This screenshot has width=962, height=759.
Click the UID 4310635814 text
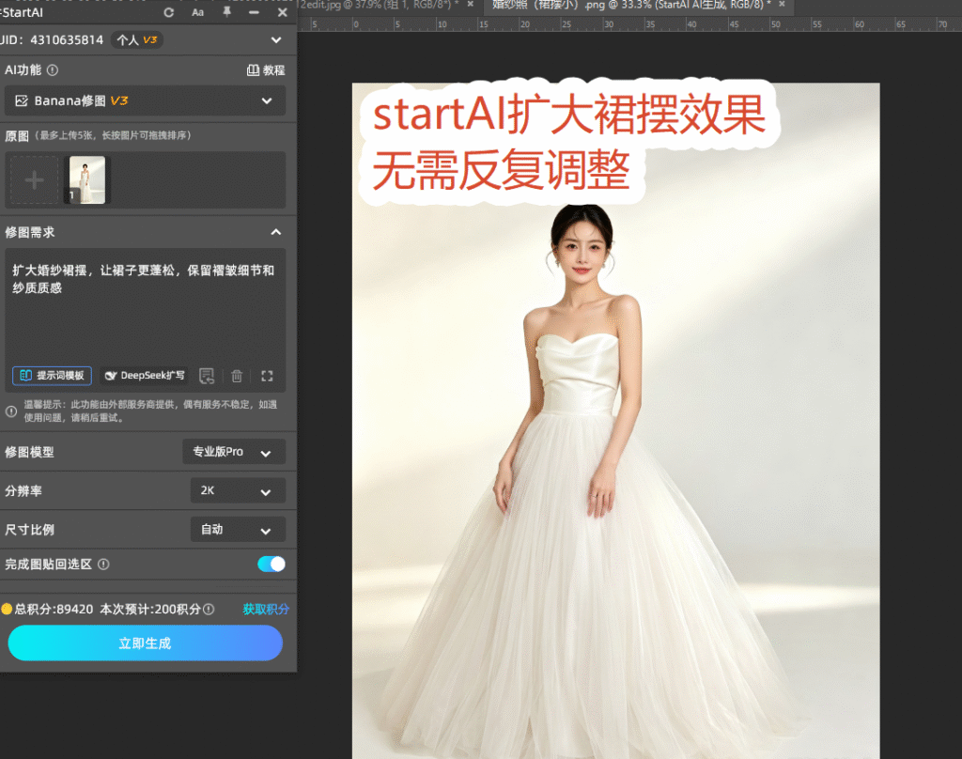point(52,39)
